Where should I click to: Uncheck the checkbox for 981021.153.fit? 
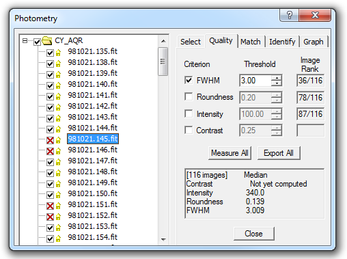pos(50,228)
